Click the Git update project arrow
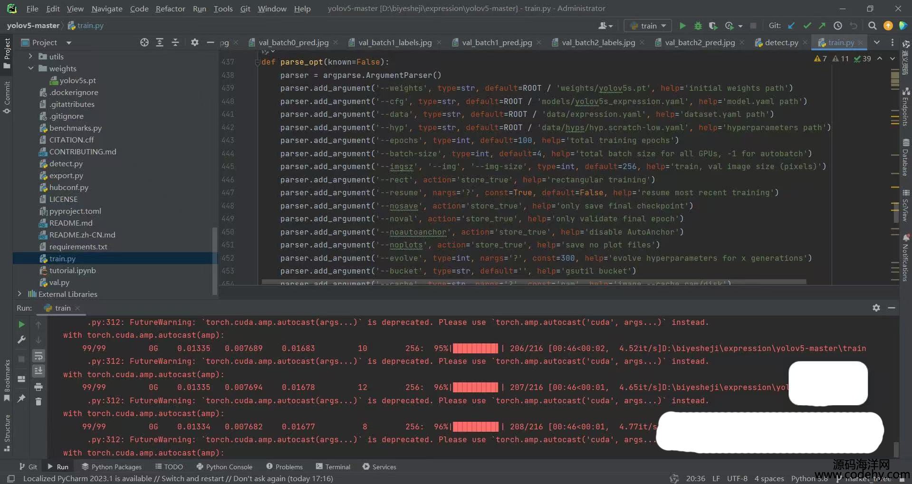 tap(791, 26)
